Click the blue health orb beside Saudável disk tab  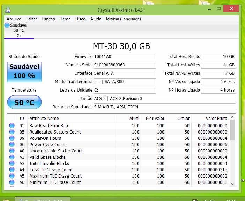7,25
